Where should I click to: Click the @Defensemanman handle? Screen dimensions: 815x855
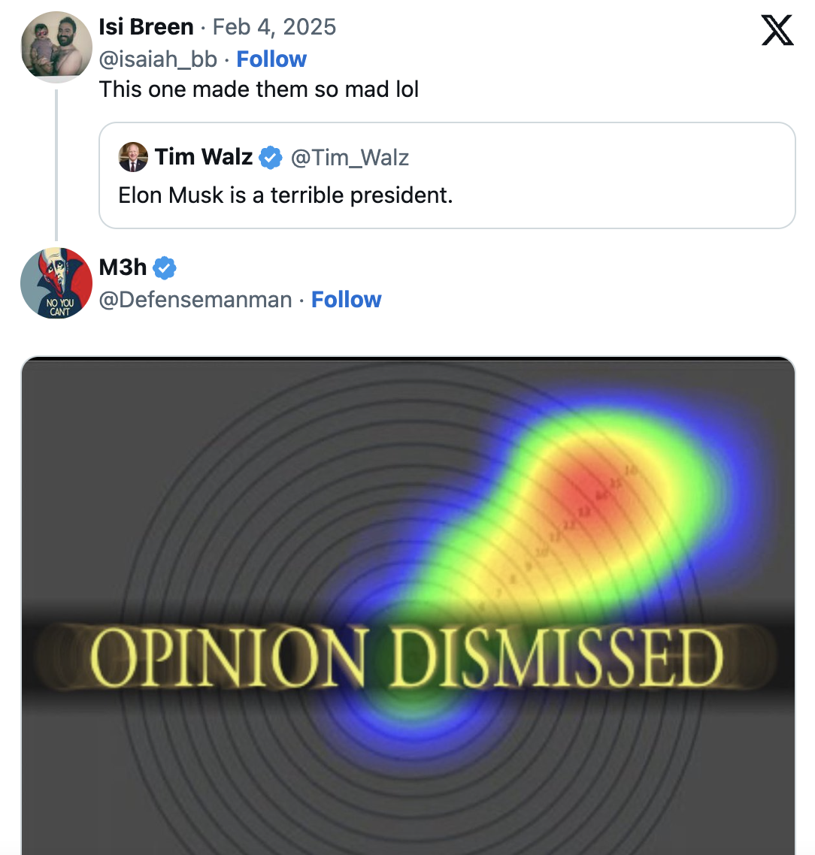click(x=195, y=300)
